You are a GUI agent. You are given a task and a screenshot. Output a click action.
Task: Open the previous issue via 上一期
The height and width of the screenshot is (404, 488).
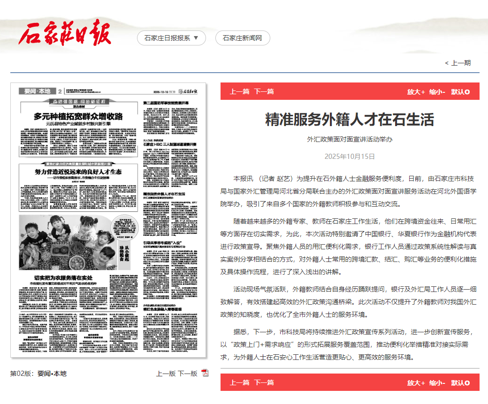[x=457, y=62]
